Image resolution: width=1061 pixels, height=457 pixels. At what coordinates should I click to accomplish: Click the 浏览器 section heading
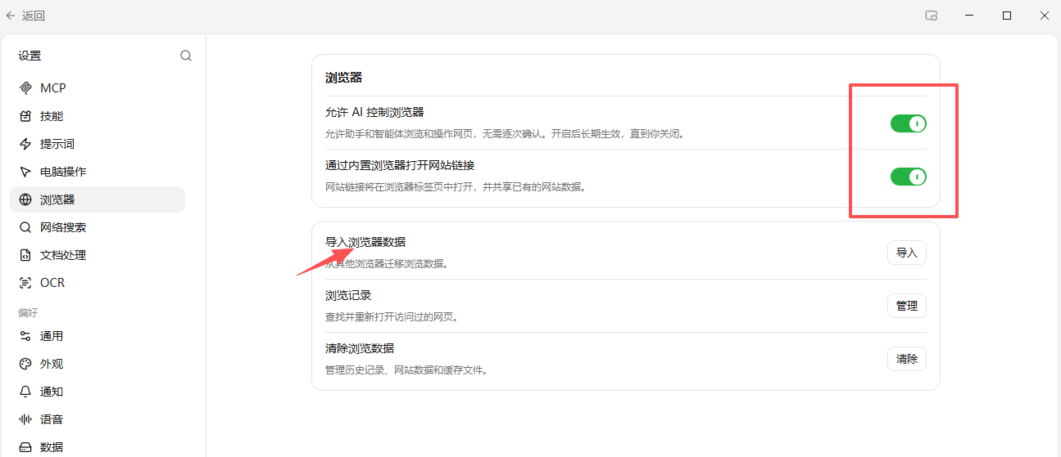pos(343,78)
